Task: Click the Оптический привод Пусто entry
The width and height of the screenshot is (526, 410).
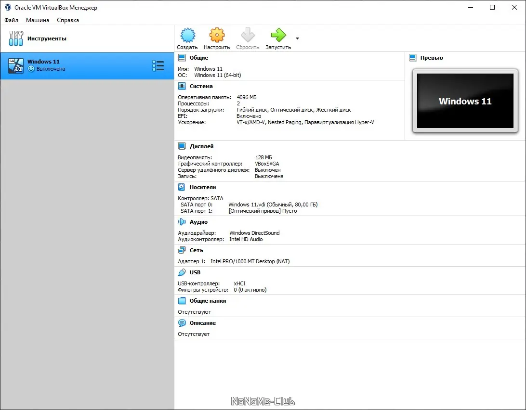Action: click(263, 211)
